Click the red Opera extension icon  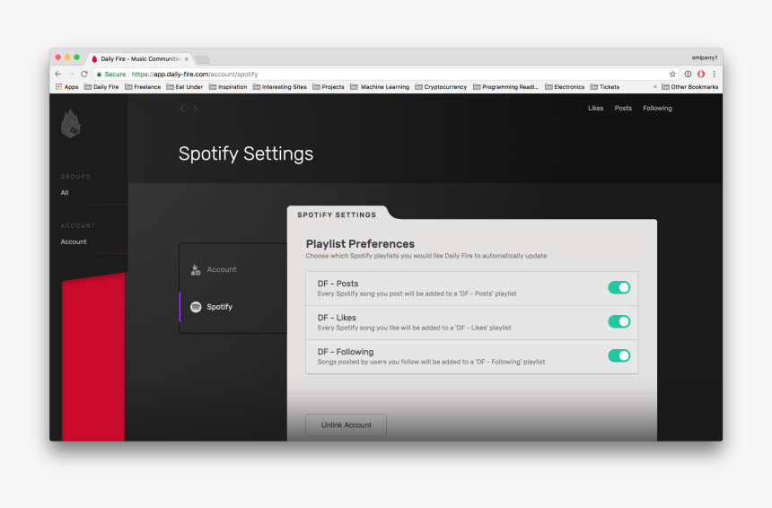pyautogui.click(x=701, y=74)
